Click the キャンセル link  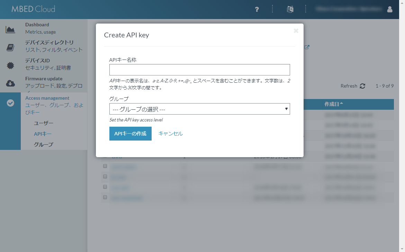[x=170, y=134]
